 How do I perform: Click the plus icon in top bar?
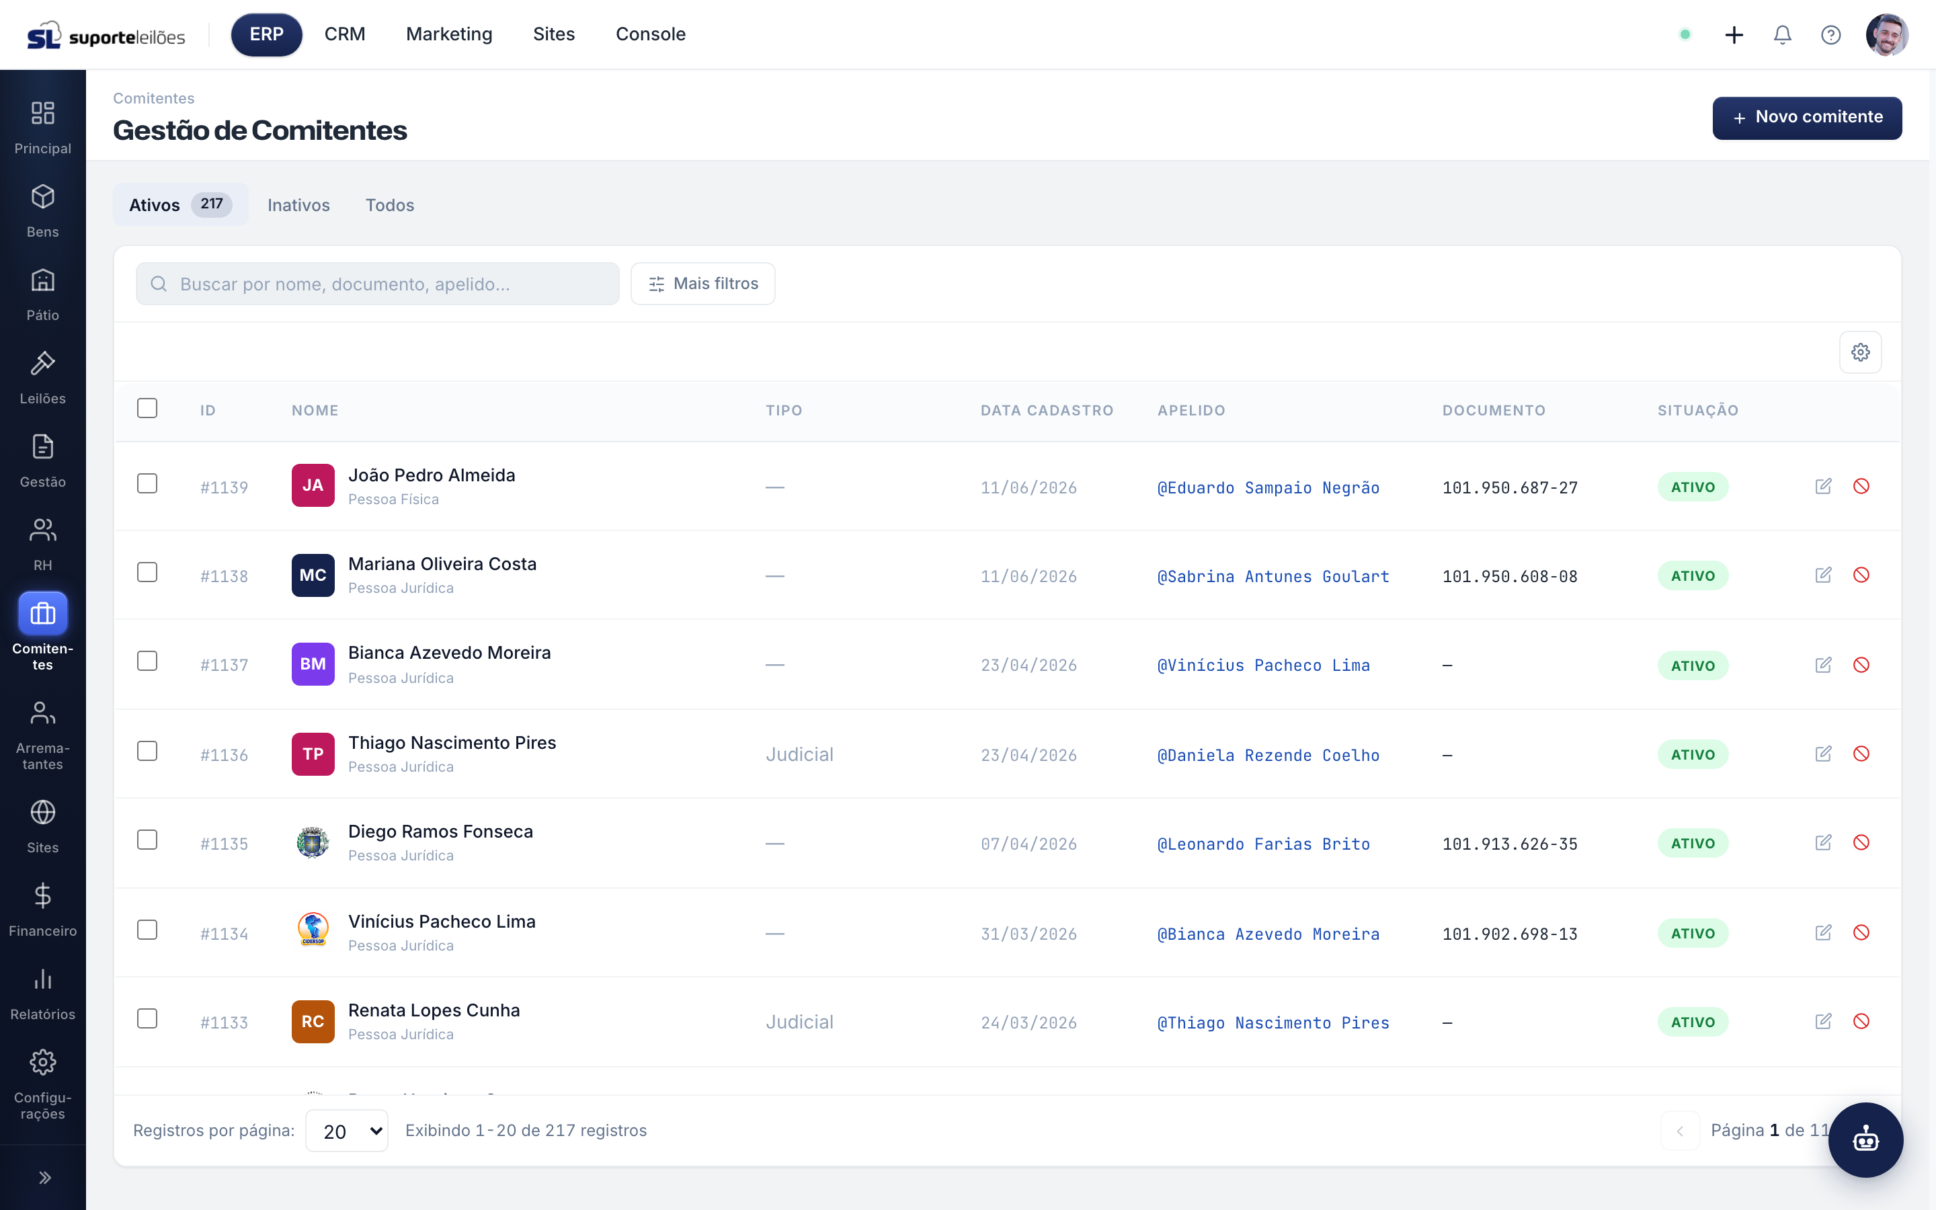pos(1734,34)
